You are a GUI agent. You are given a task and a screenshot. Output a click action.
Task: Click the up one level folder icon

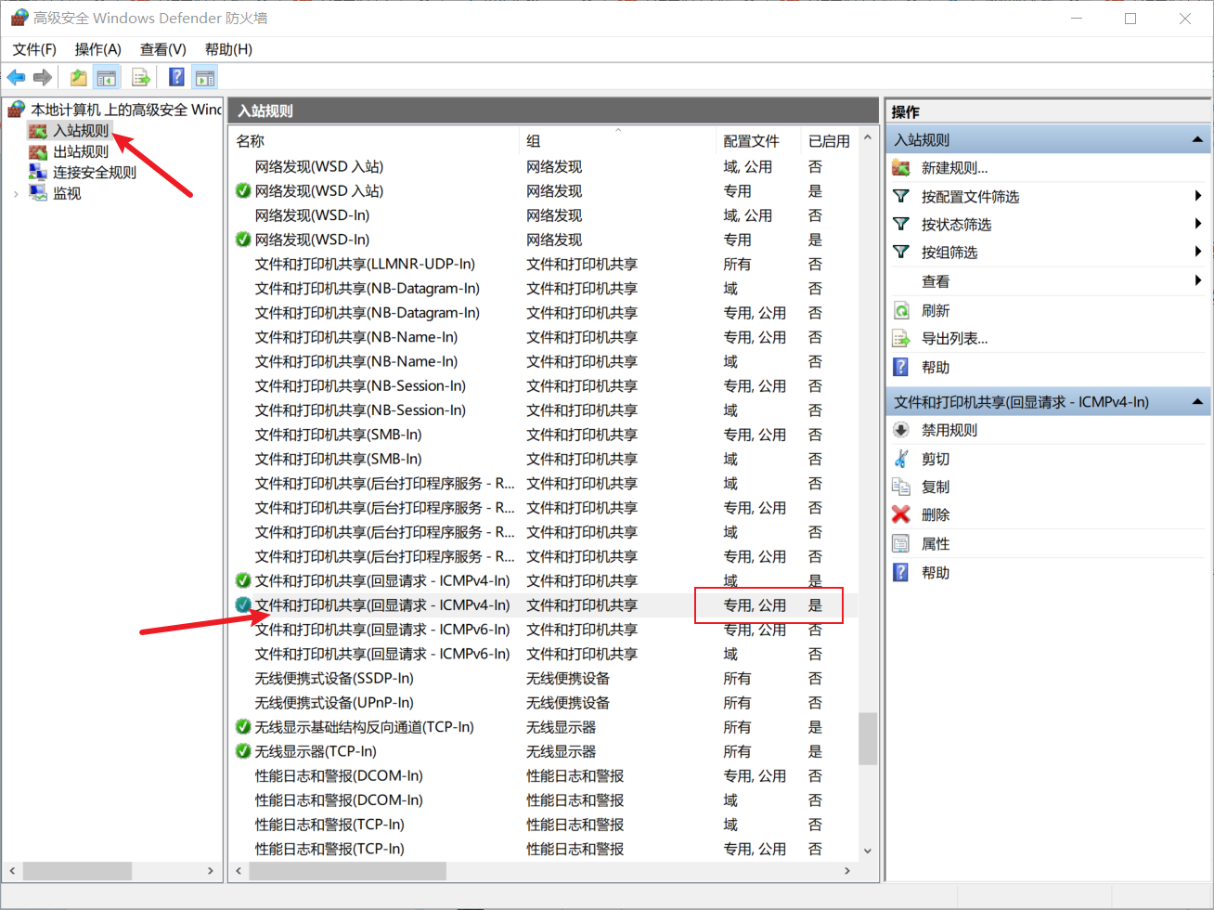click(x=79, y=78)
